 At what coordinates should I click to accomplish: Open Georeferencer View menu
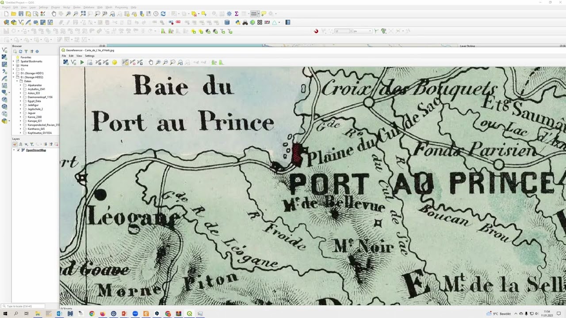(79, 56)
